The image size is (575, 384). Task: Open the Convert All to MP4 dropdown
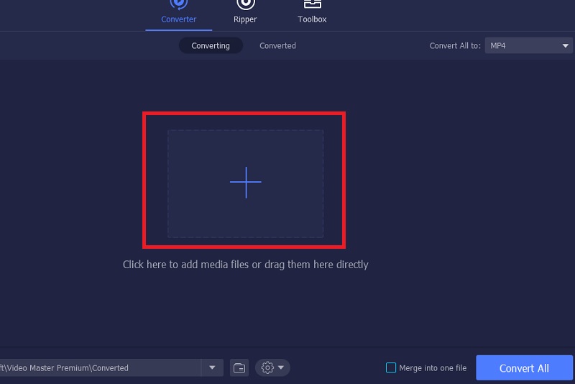tap(528, 45)
